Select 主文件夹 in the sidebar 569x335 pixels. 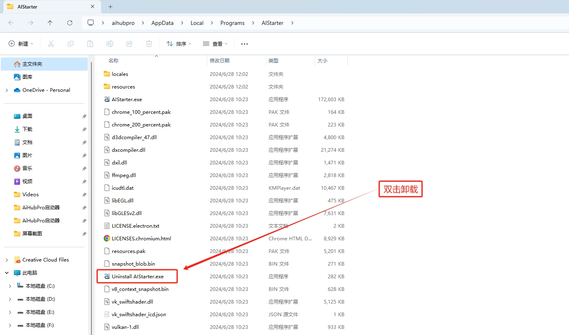[x=44, y=64]
